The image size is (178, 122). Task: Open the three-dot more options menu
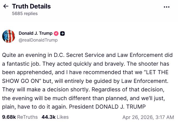click(x=166, y=7)
